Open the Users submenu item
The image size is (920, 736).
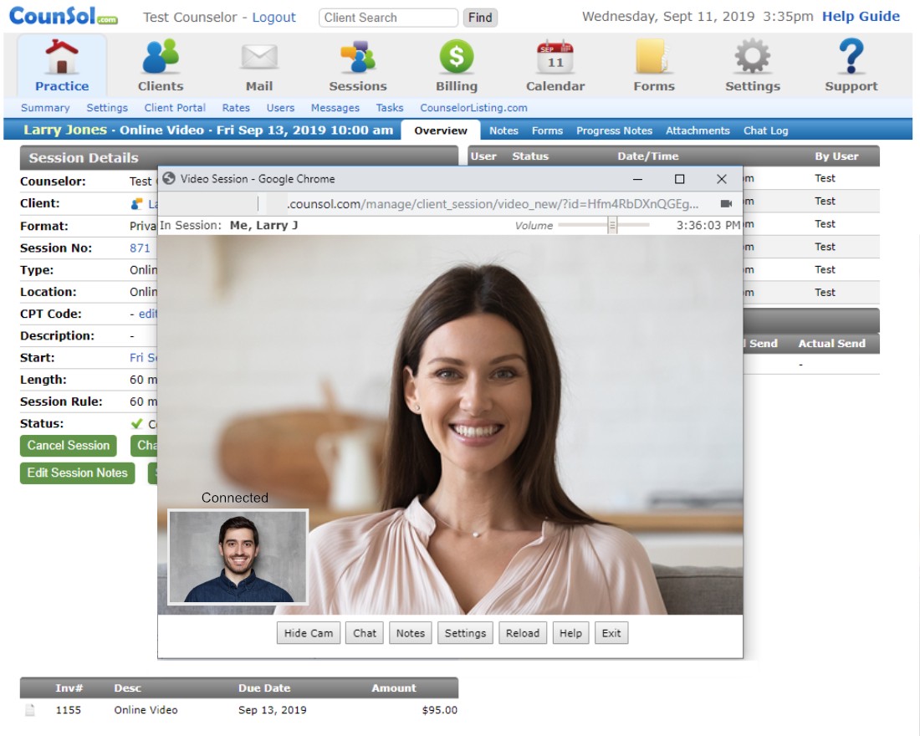280,108
